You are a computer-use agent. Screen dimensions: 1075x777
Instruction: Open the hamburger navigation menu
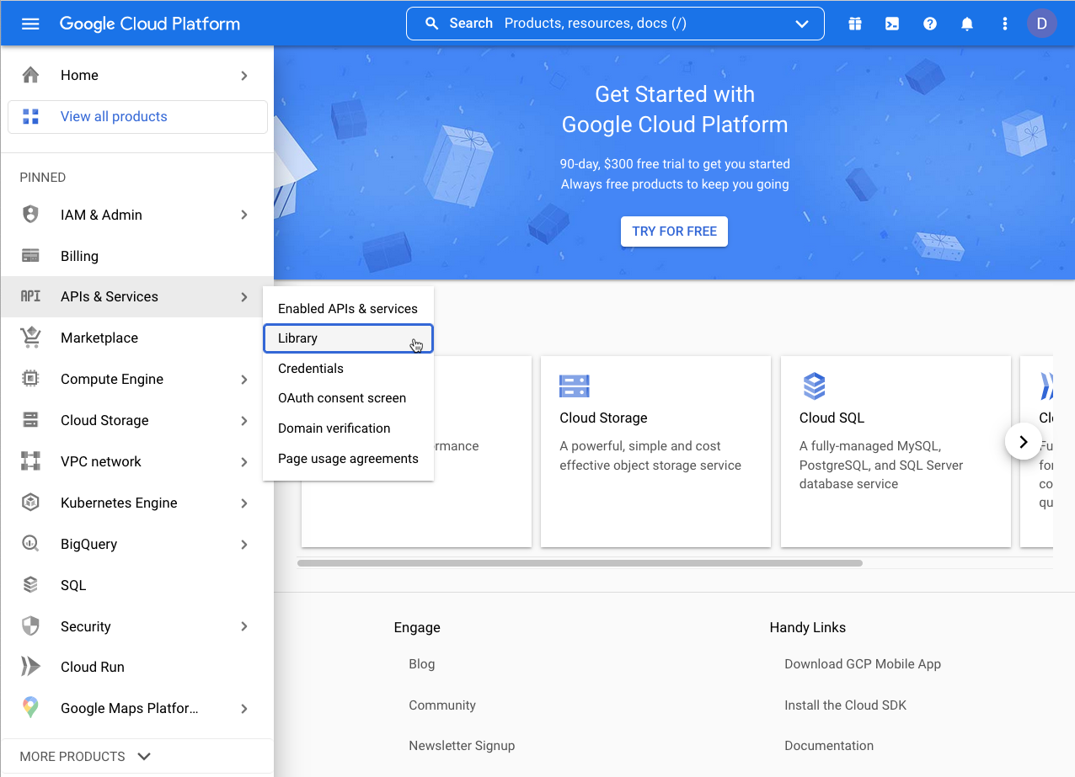coord(30,24)
